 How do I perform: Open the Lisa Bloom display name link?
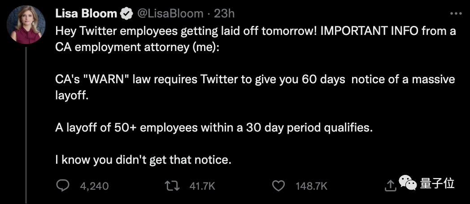click(x=86, y=14)
